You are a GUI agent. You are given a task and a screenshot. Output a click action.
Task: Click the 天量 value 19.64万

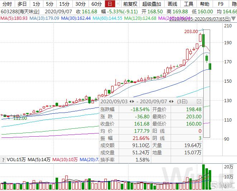[x=193, y=145]
